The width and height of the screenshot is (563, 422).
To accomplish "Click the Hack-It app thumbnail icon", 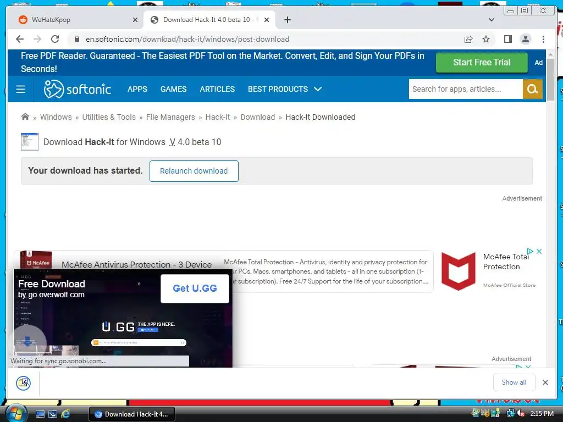I will [x=30, y=142].
